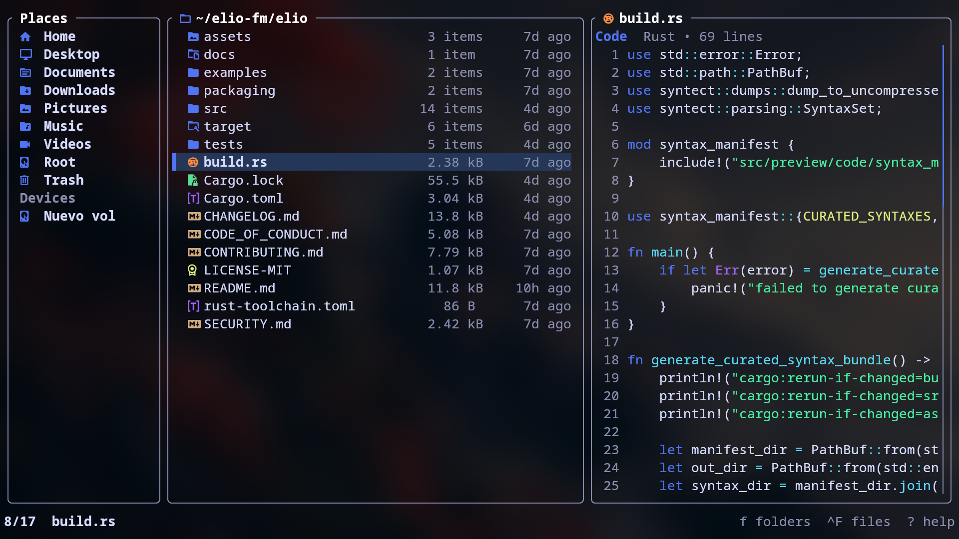This screenshot has height=539, width=959.
Task: Click the markdown icon beside CHANGELOG.md
Action: click(194, 217)
